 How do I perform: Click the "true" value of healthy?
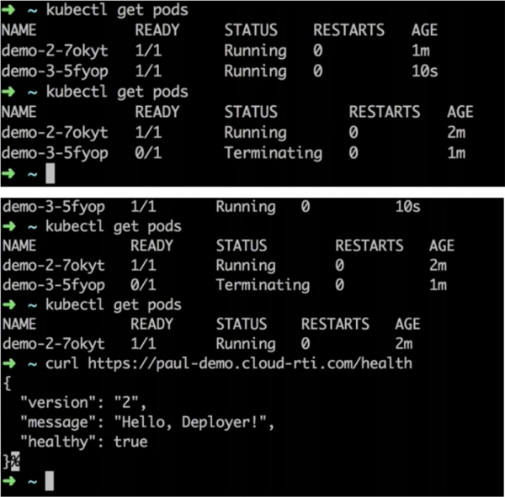click(x=130, y=441)
